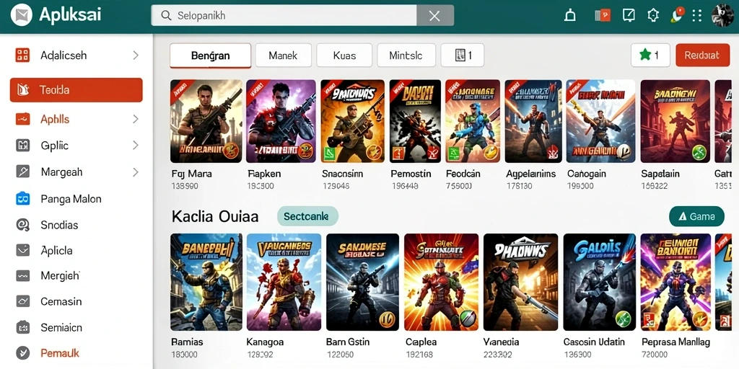Click the green badge on Sapalaiin cover
This screenshot has width=739, height=369.
698,152
